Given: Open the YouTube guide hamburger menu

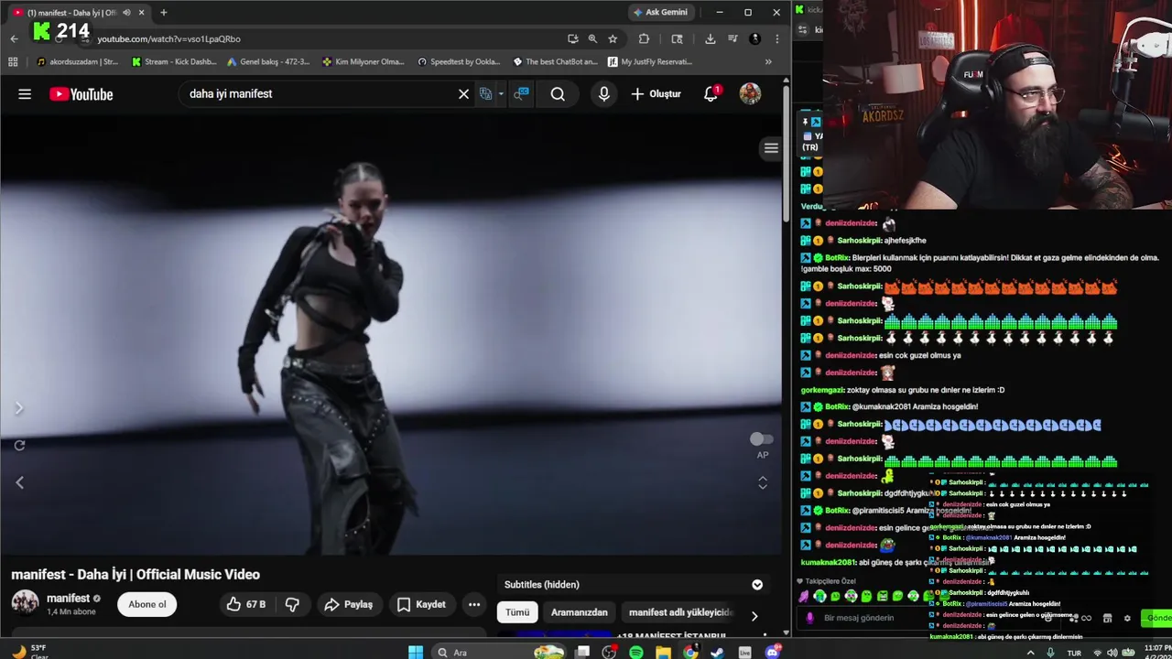Looking at the screenshot, I should point(25,93).
